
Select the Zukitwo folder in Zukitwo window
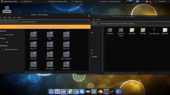point(110,31)
